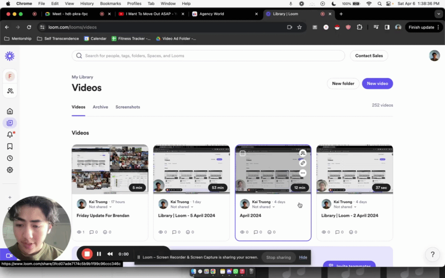Open the Bookmarks menu in menu bar
The width and height of the screenshot is (445, 278).
(110, 3)
